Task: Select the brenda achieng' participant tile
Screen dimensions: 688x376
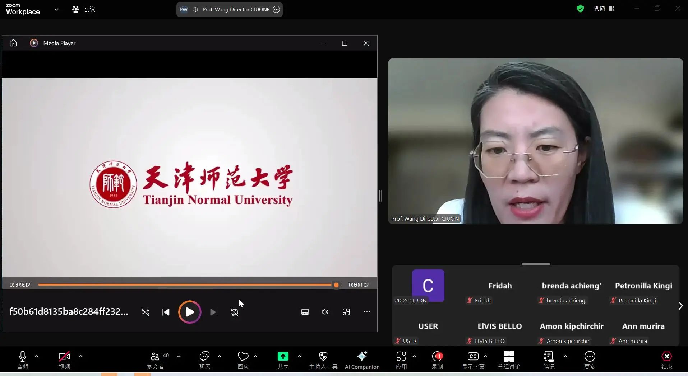Action: 572,286
